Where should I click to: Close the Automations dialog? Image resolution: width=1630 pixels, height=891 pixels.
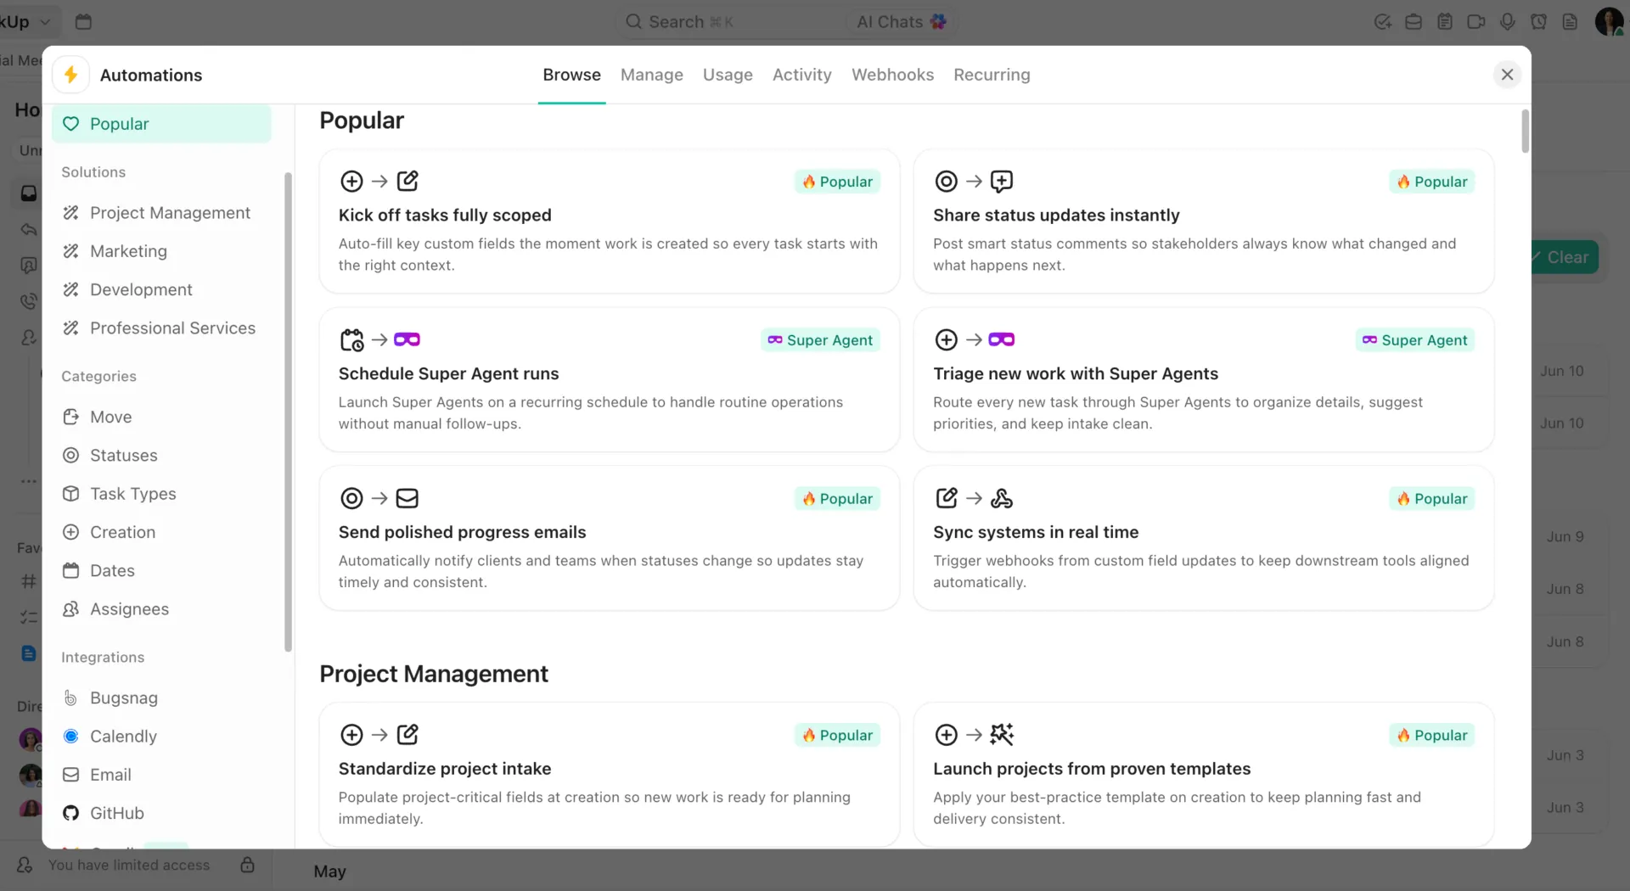(1507, 75)
